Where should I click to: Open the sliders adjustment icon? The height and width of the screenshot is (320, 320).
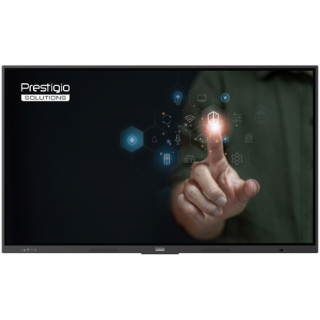pos(237,118)
